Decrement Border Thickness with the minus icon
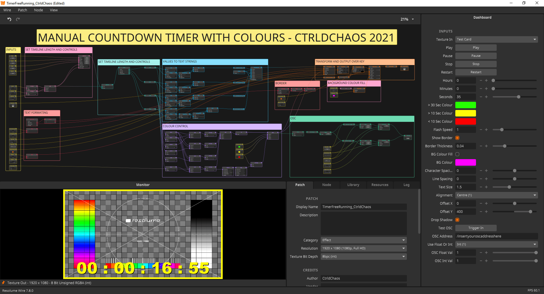This screenshot has width=544, height=294. point(481,146)
